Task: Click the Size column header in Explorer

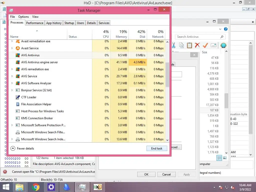Action: pyautogui.click(x=210, y=52)
